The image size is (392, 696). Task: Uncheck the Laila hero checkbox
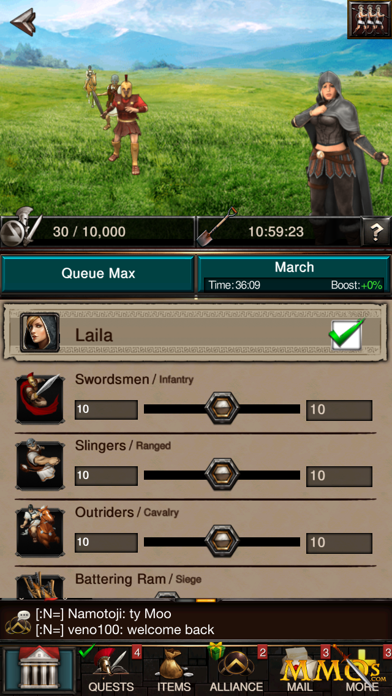point(346,335)
